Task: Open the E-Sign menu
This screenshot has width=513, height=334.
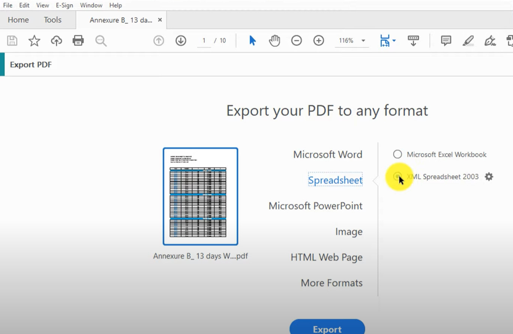Action: coord(64,5)
